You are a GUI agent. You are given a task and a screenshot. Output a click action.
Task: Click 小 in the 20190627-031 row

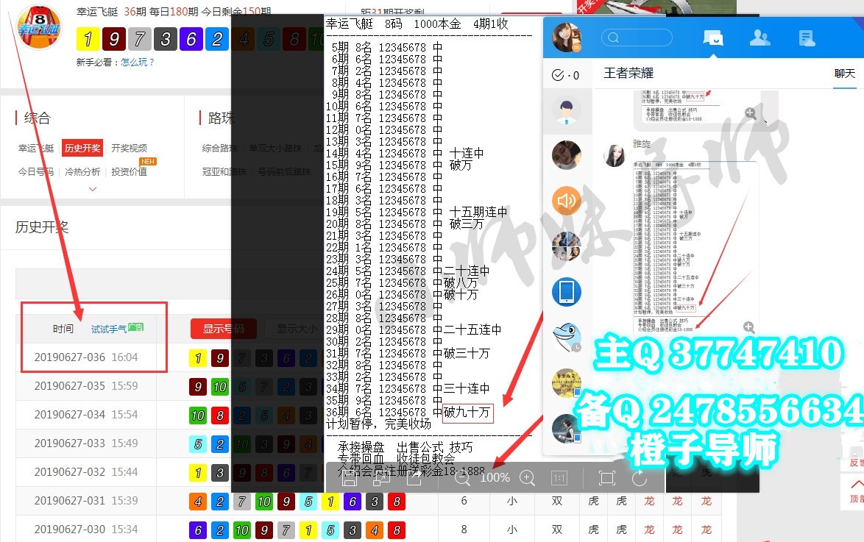click(x=512, y=501)
